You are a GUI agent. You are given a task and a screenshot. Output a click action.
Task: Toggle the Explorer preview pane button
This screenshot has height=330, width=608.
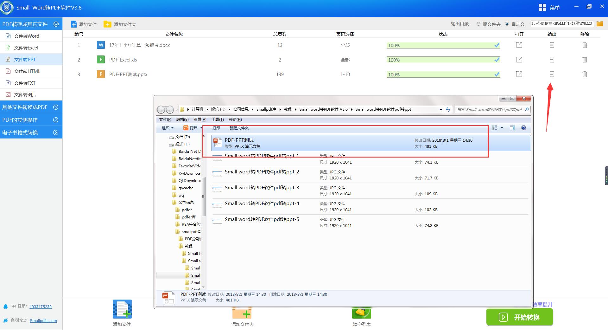512,128
